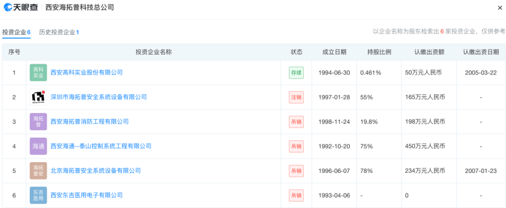Click 450万元人民币 amount cell
Image resolution: width=506 pixels, height=208 pixels.
coord(425,146)
